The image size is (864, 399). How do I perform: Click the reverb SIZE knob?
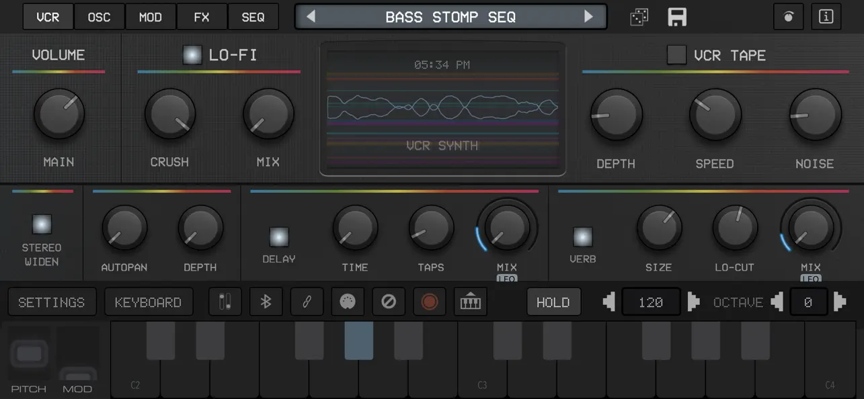point(659,228)
